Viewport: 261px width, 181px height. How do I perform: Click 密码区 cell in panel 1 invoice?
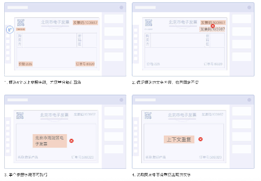pyautogui.click(x=79, y=40)
